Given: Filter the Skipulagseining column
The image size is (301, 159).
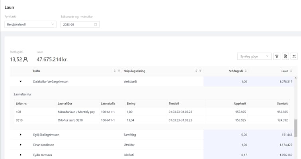Looking at the screenshot, I should pos(200,71).
